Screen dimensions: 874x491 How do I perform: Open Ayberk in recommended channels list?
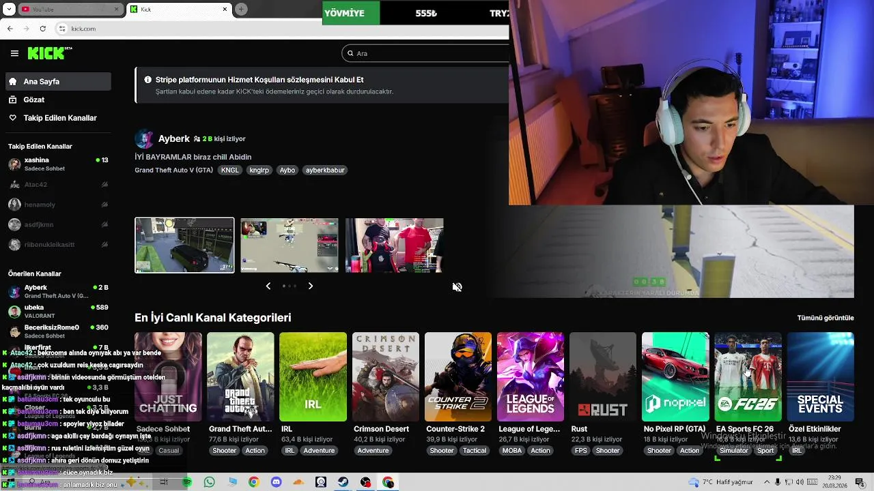[57, 292]
